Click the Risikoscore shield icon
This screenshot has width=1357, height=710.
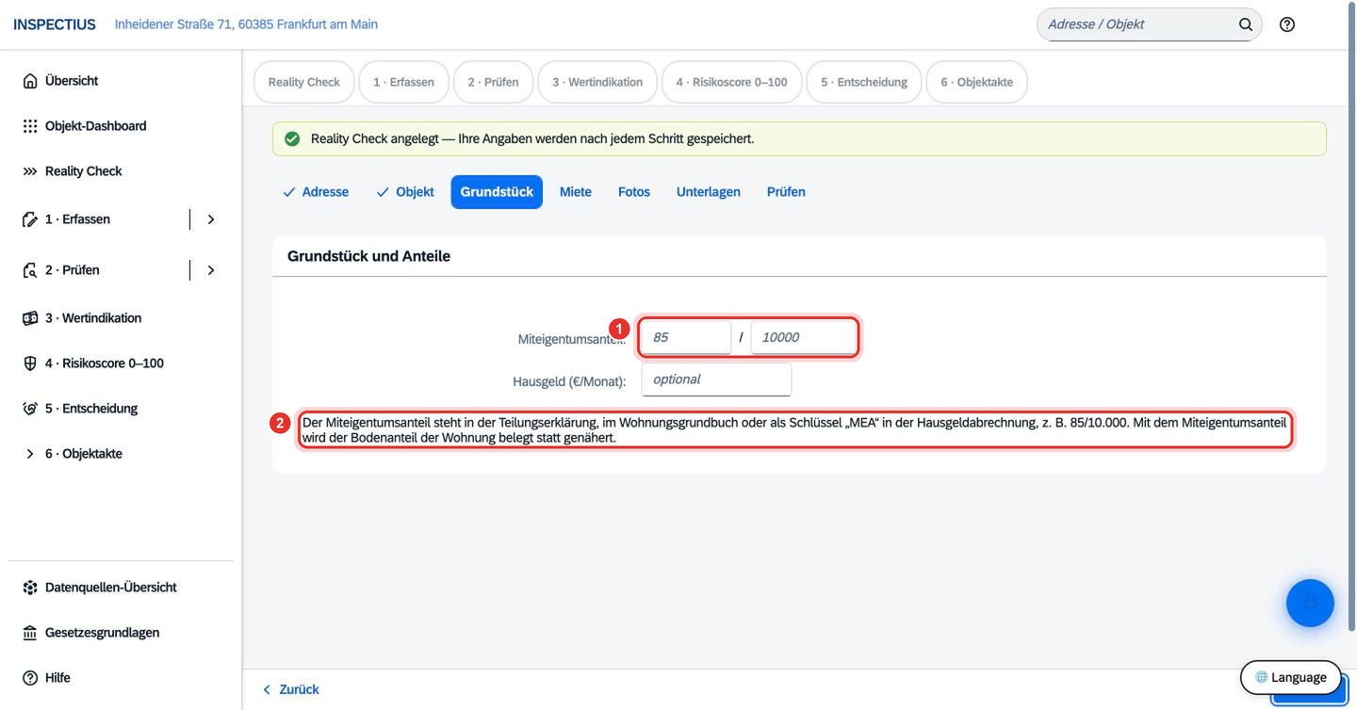pos(30,363)
